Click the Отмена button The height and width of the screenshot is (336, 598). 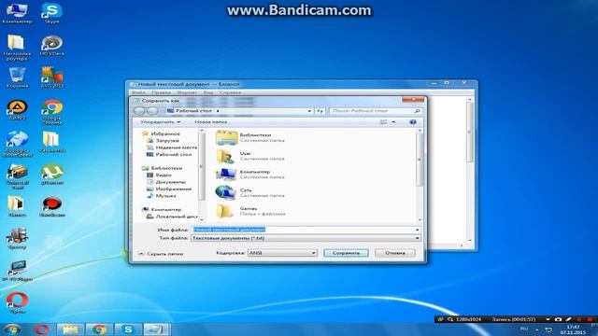tap(394, 253)
